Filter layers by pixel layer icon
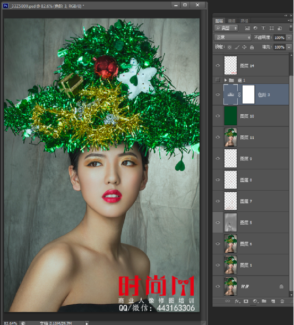This screenshot has width=294, height=325. click(247, 28)
